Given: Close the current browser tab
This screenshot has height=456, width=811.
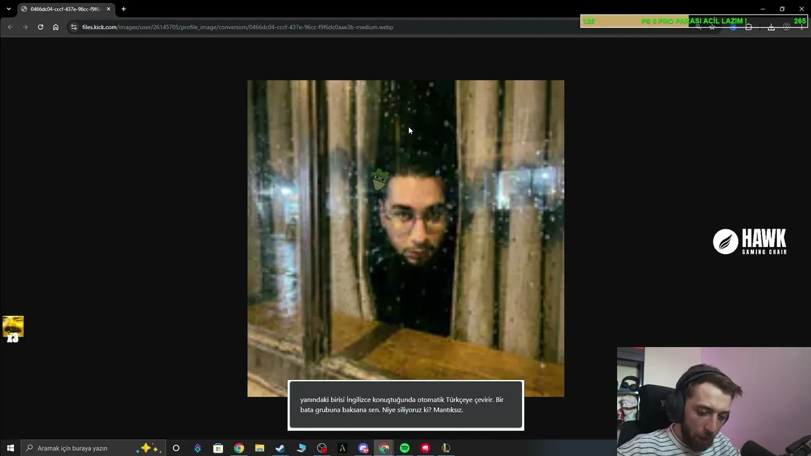Looking at the screenshot, I should pyautogui.click(x=108, y=9).
